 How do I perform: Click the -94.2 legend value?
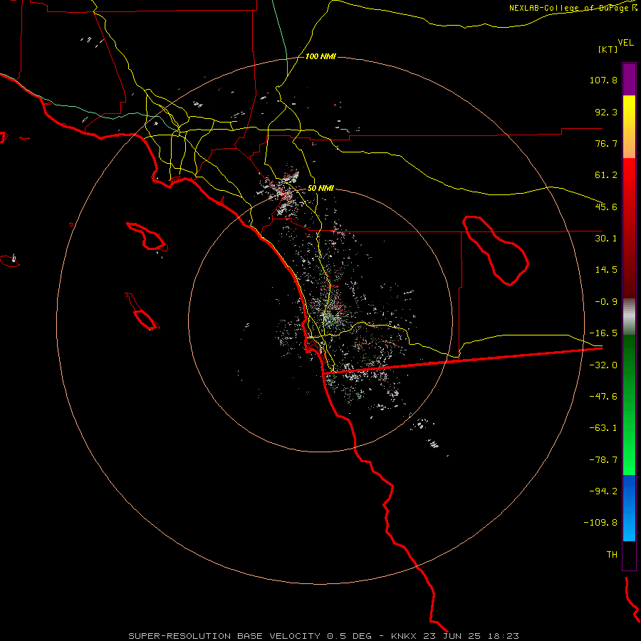tap(603, 491)
